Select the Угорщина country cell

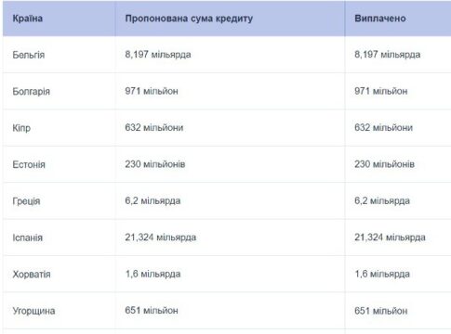point(33,311)
